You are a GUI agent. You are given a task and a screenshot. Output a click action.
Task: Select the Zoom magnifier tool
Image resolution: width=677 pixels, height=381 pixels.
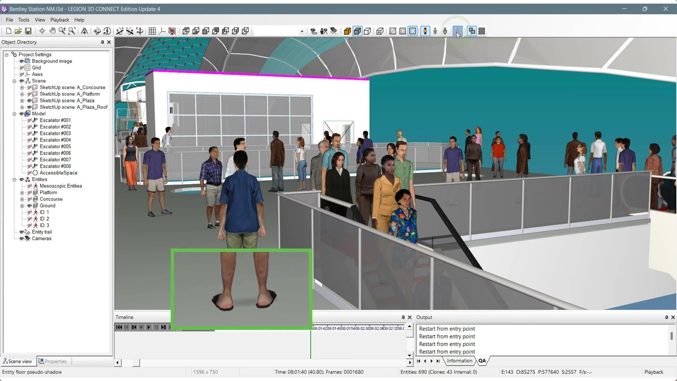tap(62, 31)
